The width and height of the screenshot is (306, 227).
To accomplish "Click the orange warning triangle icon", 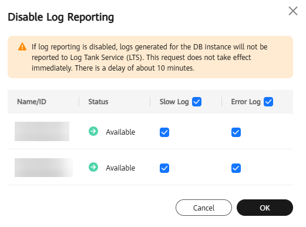I will (22, 47).
